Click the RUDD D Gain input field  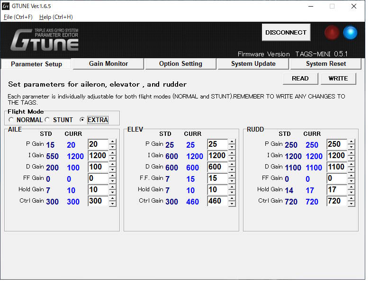click(x=337, y=167)
